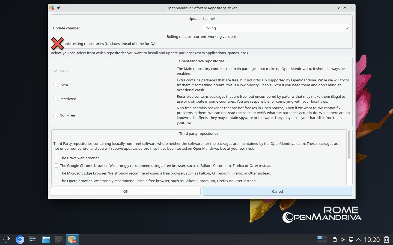Open the trash icon on the taskbar
The width and height of the screenshot is (393, 245).
click(x=386, y=240)
